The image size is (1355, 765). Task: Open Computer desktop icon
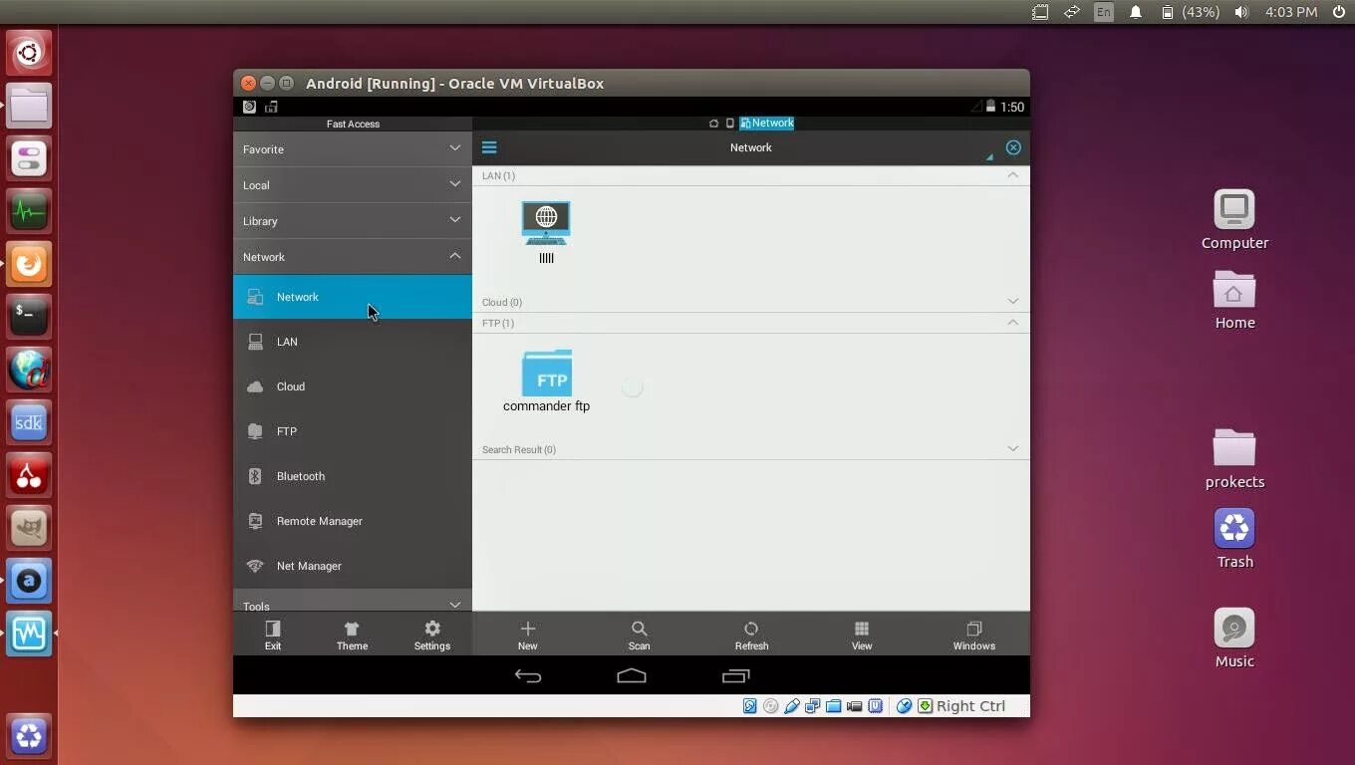coord(1234,220)
